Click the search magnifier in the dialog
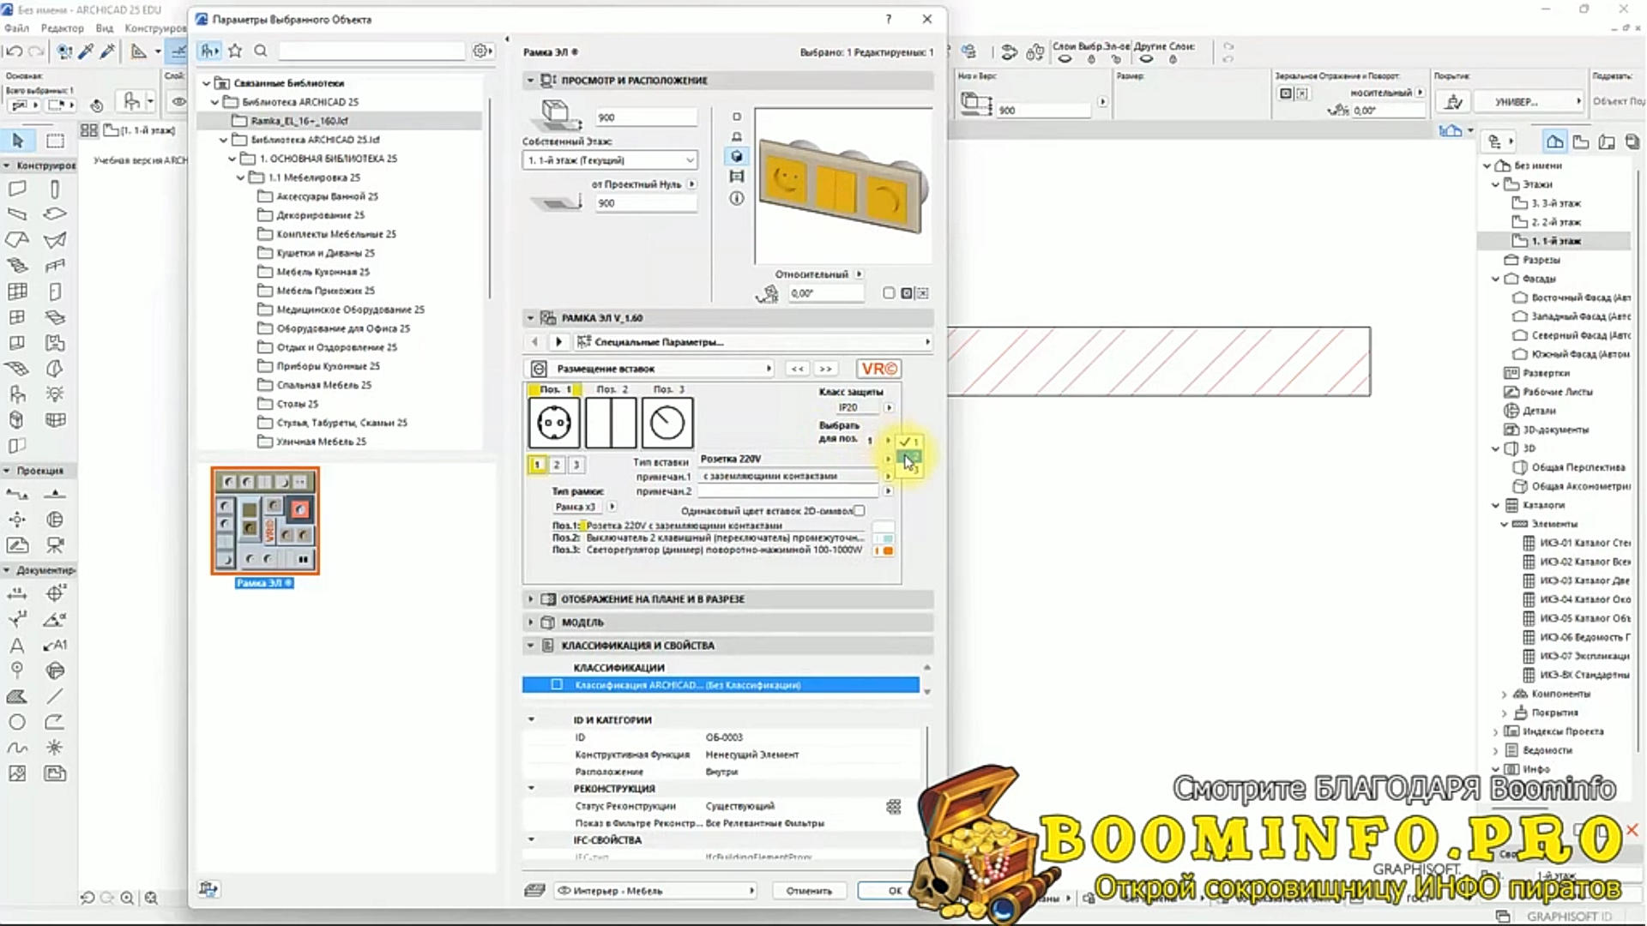The image size is (1647, 926). [x=261, y=51]
